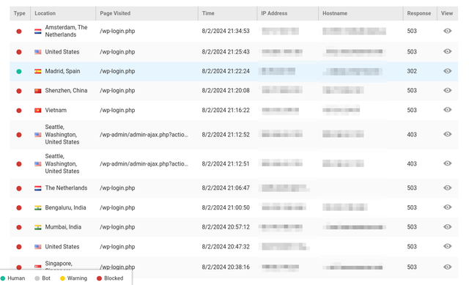Click /wp-login.php on Madrid row
The image size is (469, 285).
[x=117, y=71]
